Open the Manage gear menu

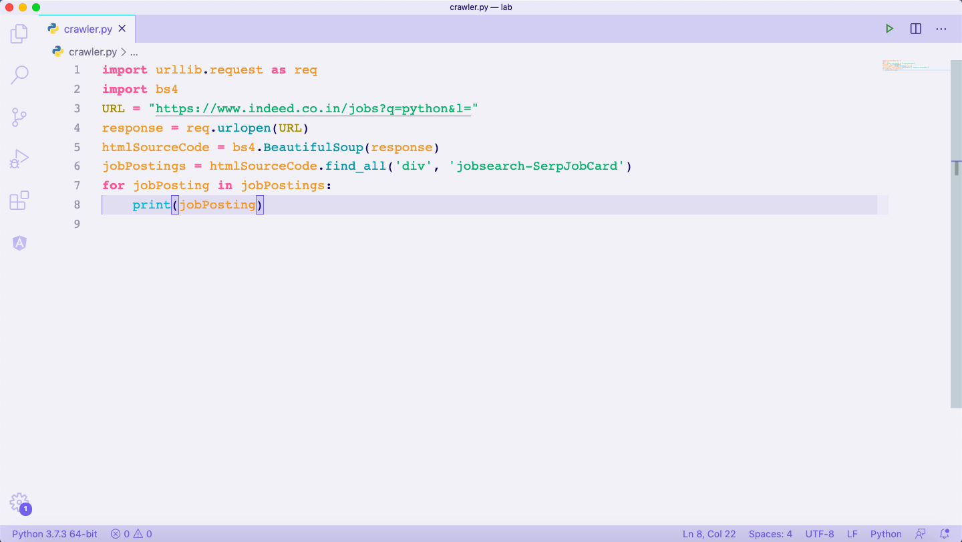[x=19, y=503]
